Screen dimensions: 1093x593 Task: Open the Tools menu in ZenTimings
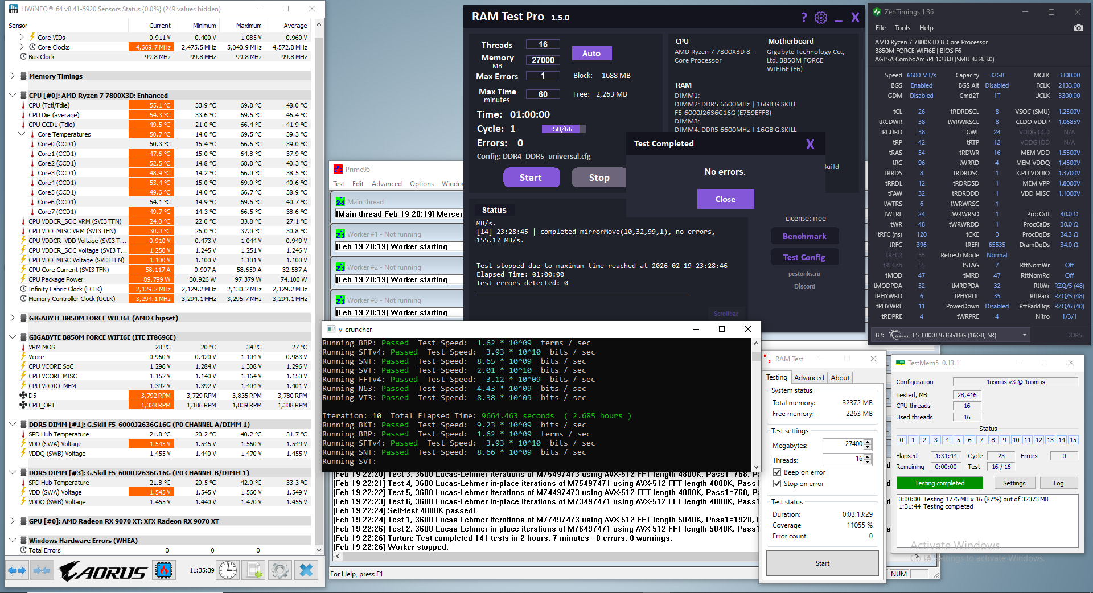pyautogui.click(x=902, y=27)
